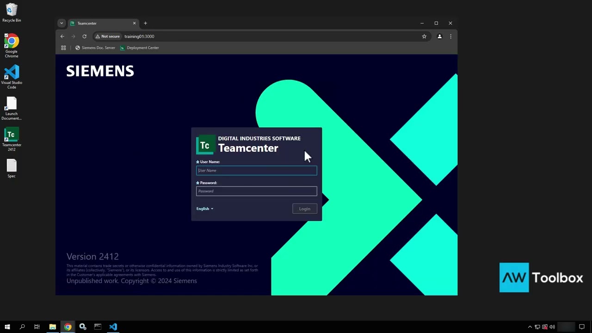The image size is (592, 333).
Task: Select the Spec file on desktop
Action: (12, 168)
